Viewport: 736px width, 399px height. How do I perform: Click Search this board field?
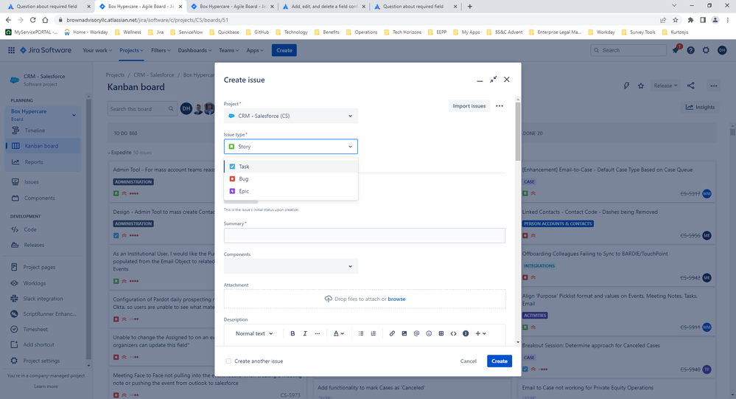142,108
